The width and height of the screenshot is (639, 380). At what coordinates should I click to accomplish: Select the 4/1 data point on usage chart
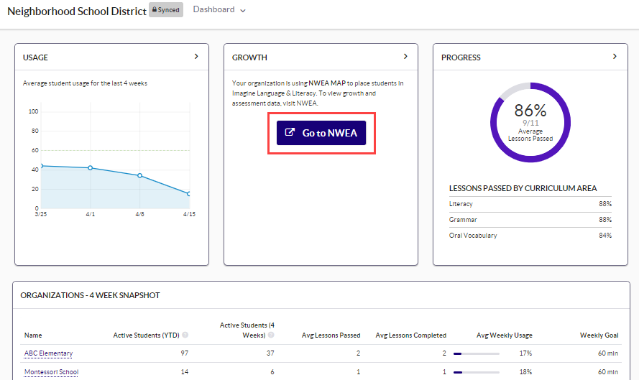[90, 168]
